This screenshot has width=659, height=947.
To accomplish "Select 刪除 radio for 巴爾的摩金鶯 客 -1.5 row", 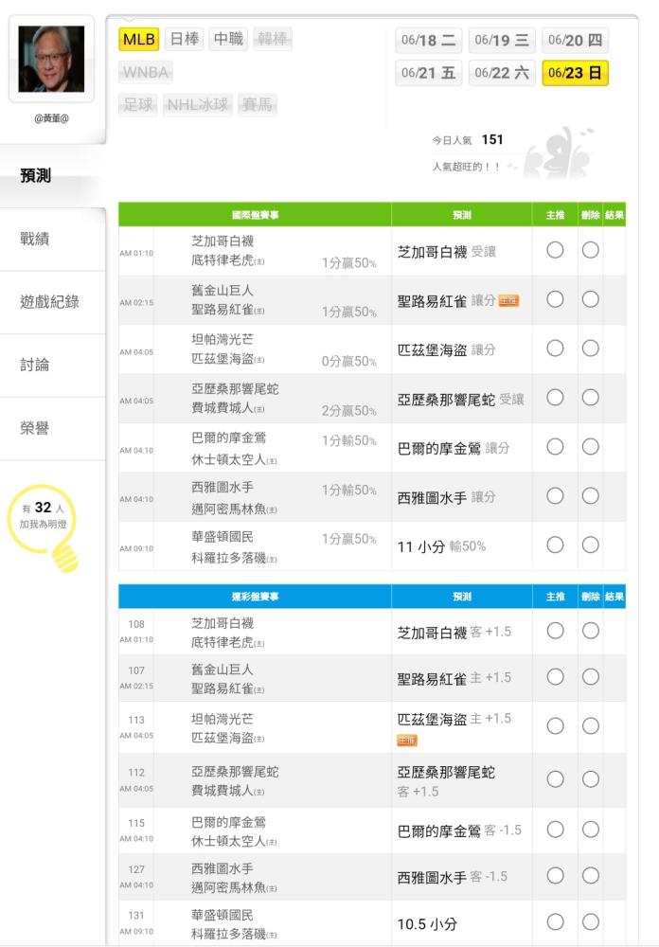I will (x=590, y=830).
